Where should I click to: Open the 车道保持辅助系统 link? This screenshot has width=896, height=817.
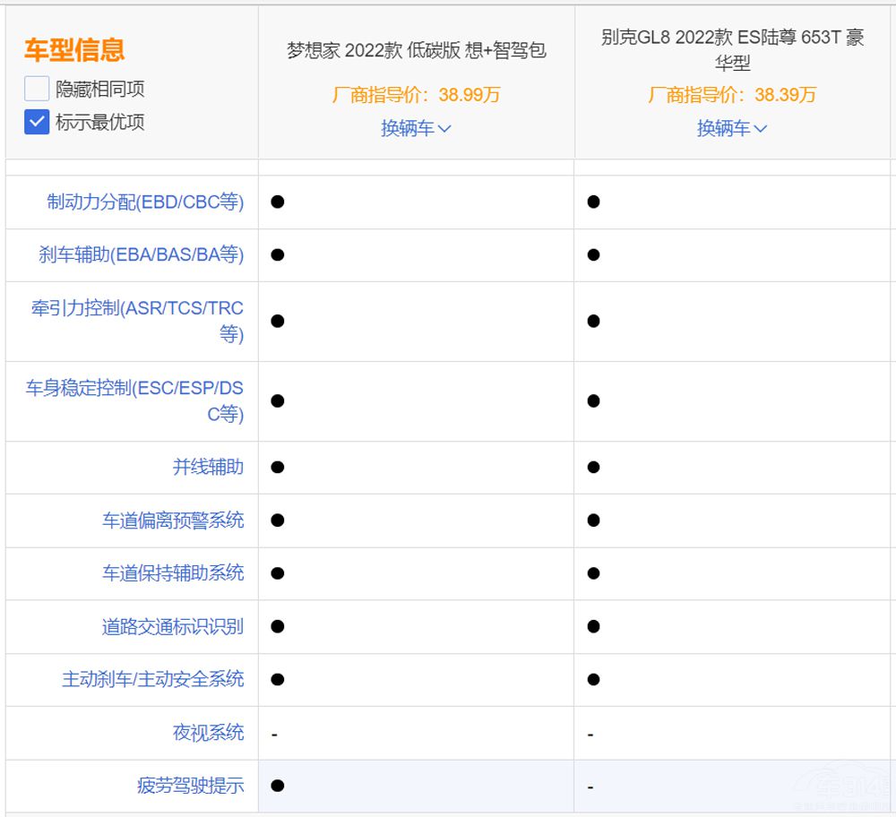(176, 573)
